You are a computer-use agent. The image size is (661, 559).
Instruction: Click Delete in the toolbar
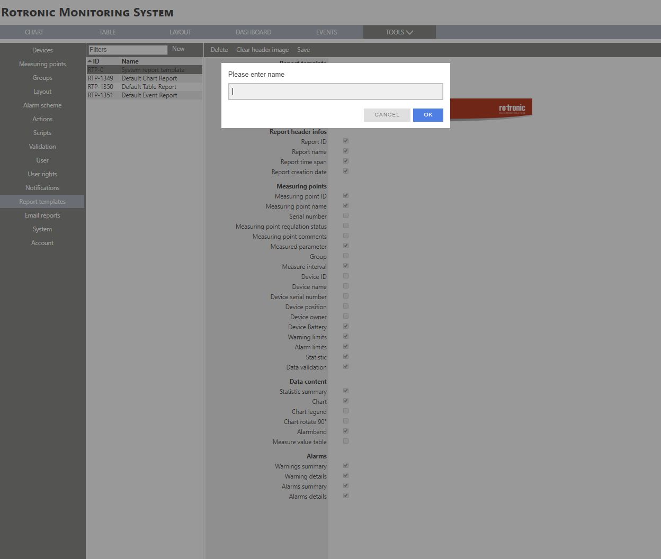click(x=219, y=50)
